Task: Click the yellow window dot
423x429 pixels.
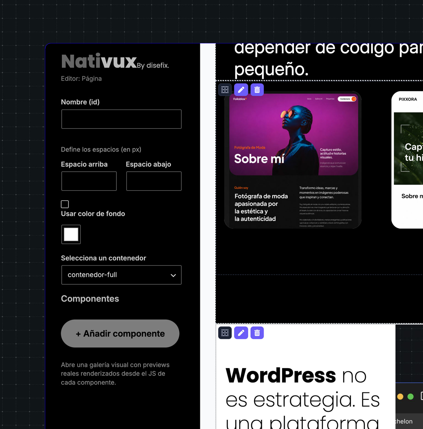Action: click(x=400, y=396)
